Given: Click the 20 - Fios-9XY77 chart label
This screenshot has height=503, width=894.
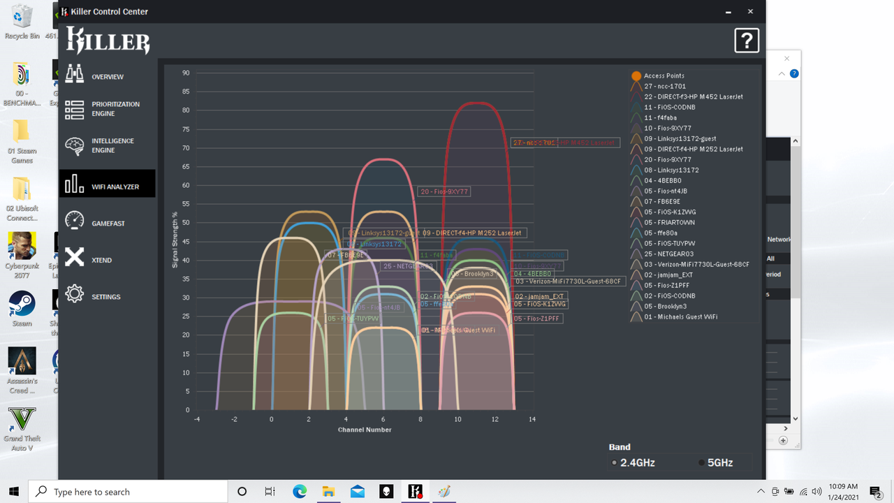Looking at the screenshot, I should (x=444, y=191).
